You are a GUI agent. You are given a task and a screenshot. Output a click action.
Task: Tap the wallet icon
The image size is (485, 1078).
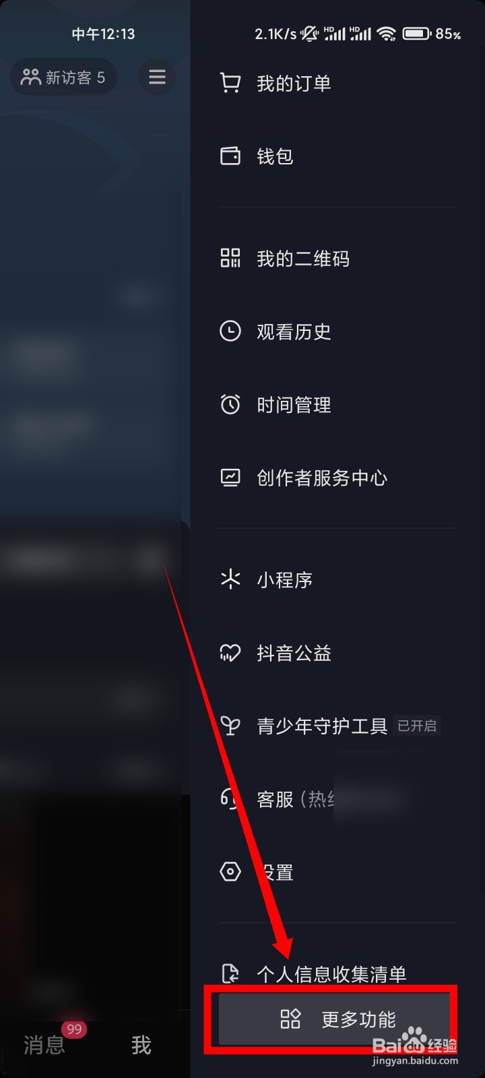[230, 156]
